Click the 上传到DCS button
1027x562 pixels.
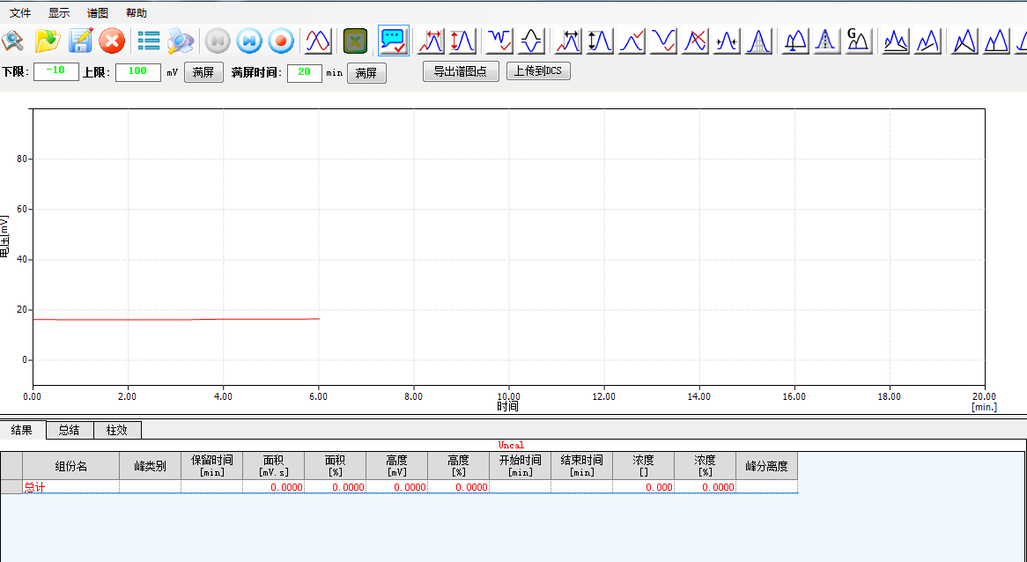tap(538, 70)
